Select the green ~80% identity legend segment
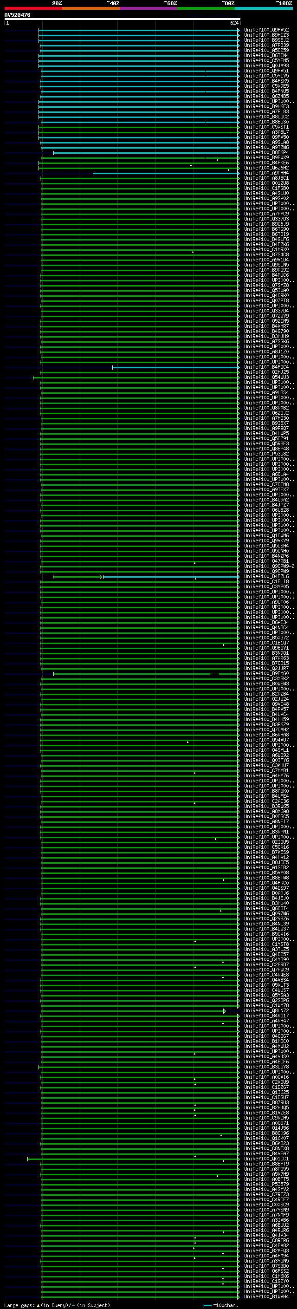Screen dimensions: 297x1309 coord(206,8)
